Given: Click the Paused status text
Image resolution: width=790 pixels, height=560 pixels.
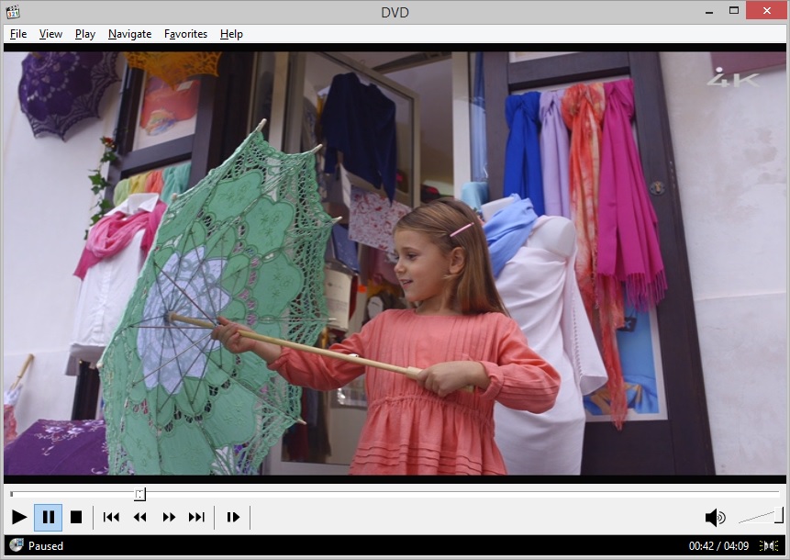Looking at the screenshot, I should coord(46,546).
